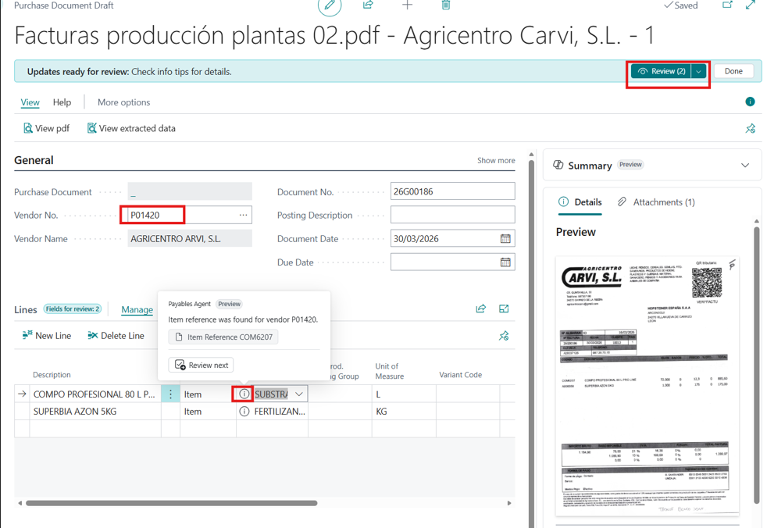Click the share icon in Lines section
The width and height of the screenshot is (767, 528).
[481, 309]
